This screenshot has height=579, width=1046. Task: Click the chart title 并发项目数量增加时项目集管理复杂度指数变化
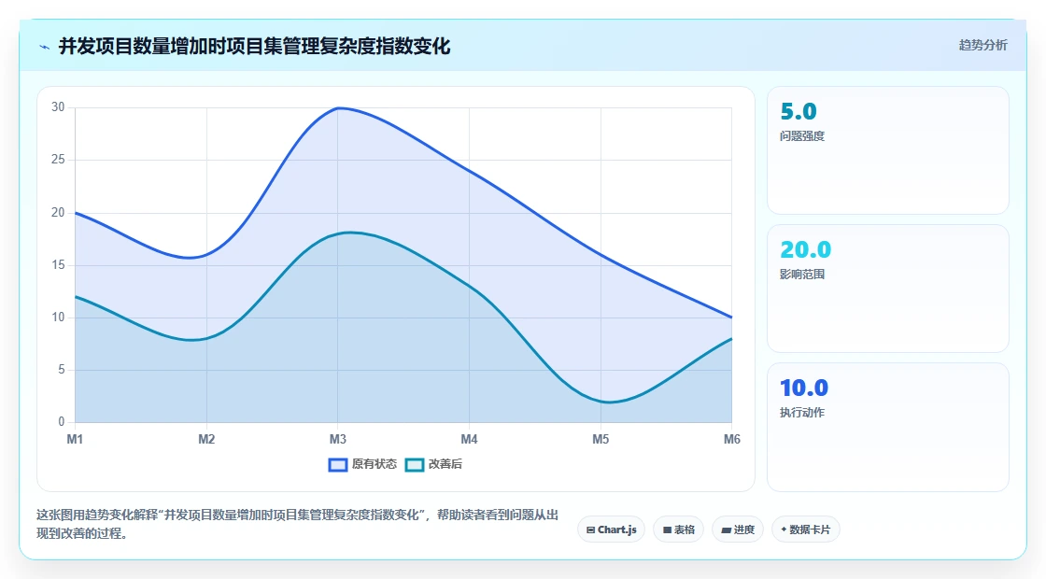(255, 47)
